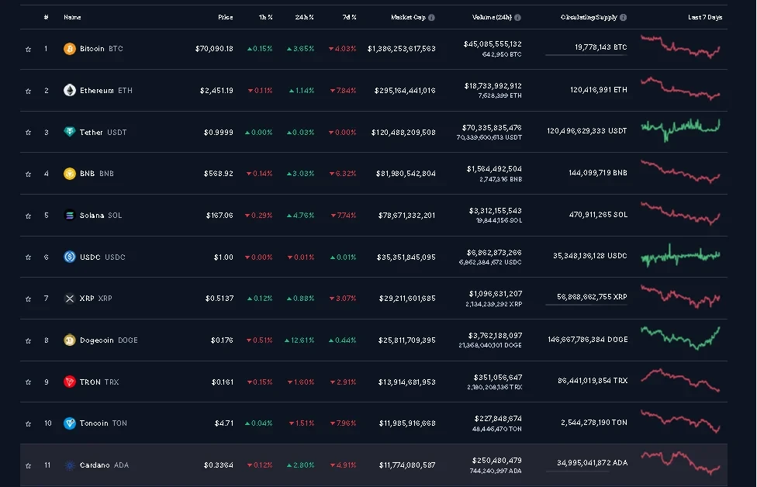Click the Solana logo icon

tap(70, 216)
